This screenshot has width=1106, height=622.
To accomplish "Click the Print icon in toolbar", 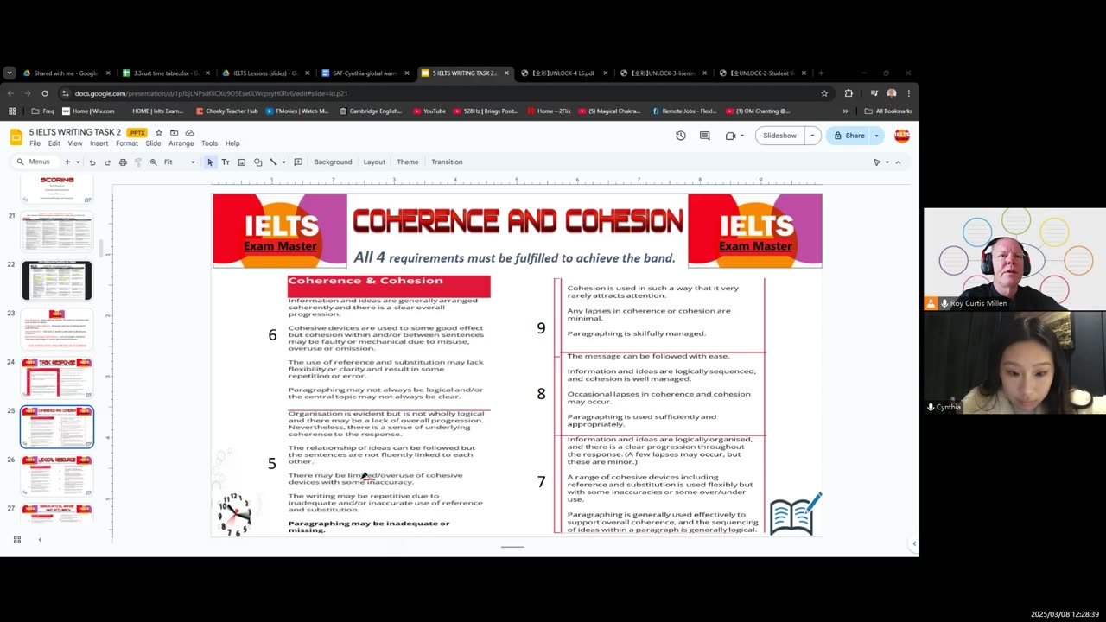I will (123, 162).
